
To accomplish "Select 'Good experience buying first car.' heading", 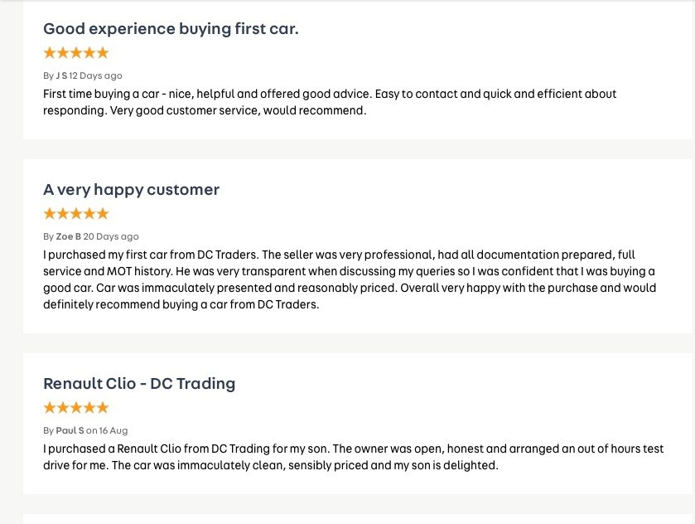I will tap(171, 29).
